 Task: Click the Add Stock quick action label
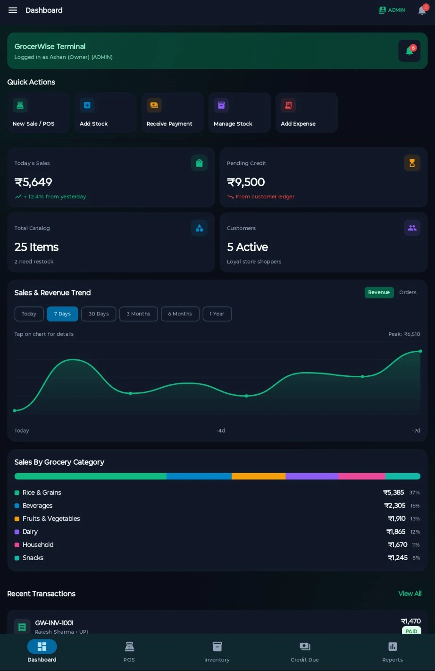point(93,124)
